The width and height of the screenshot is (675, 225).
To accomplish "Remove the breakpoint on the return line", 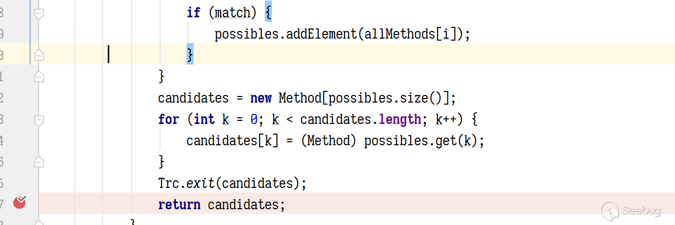I will [20, 203].
